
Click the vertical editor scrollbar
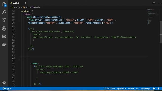tap(161, 32)
